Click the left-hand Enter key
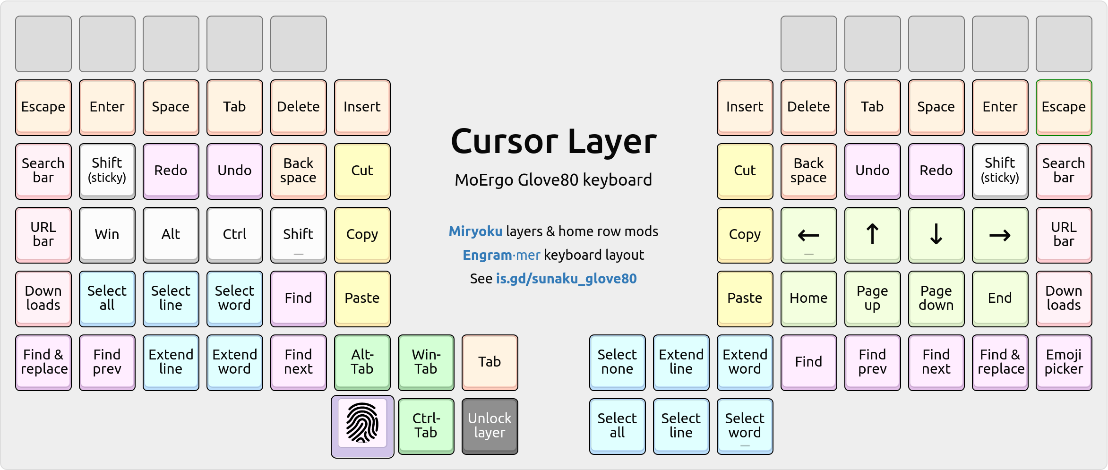 107,108
